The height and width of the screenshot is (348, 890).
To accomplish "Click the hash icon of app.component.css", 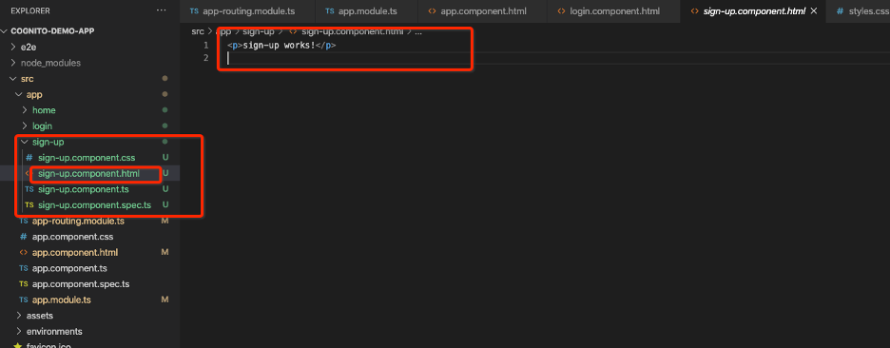I will click(23, 237).
